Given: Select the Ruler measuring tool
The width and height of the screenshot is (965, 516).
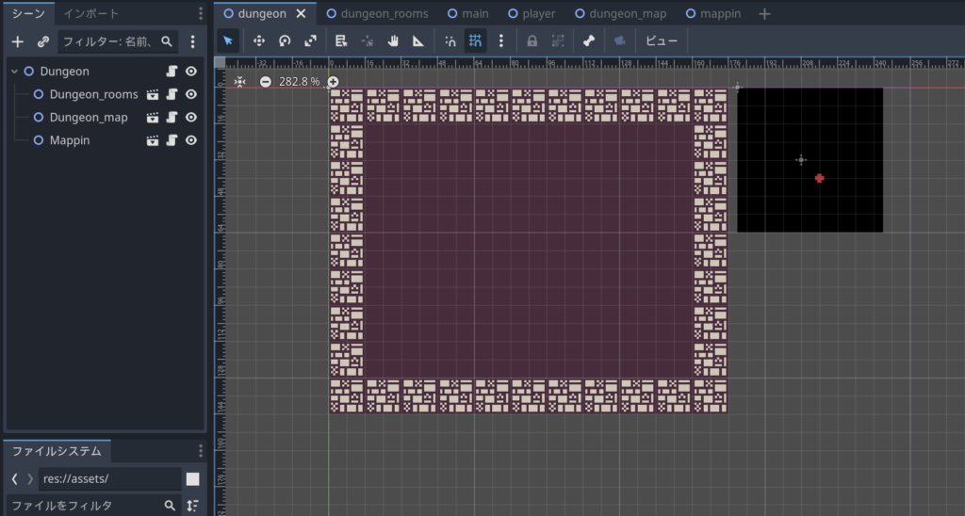Looking at the screenshot, I should tap(417, 41).
